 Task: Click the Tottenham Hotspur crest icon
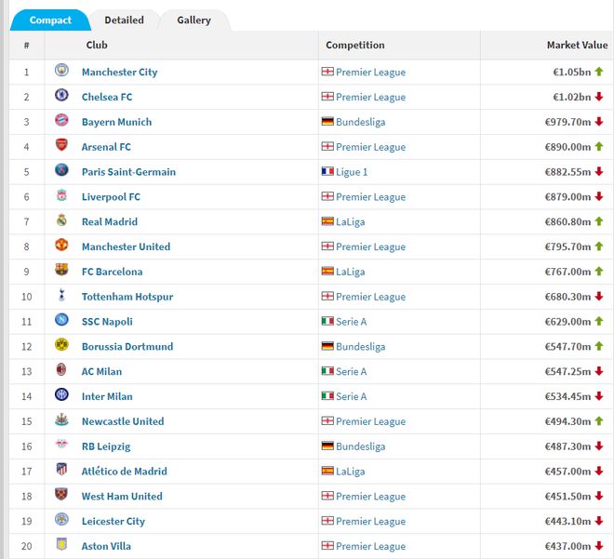[61, 296]
